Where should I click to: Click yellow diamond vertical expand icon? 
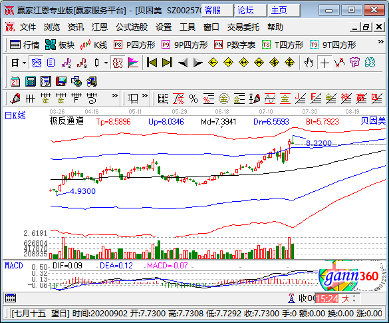pyautogui.click(x=289, y=63)
